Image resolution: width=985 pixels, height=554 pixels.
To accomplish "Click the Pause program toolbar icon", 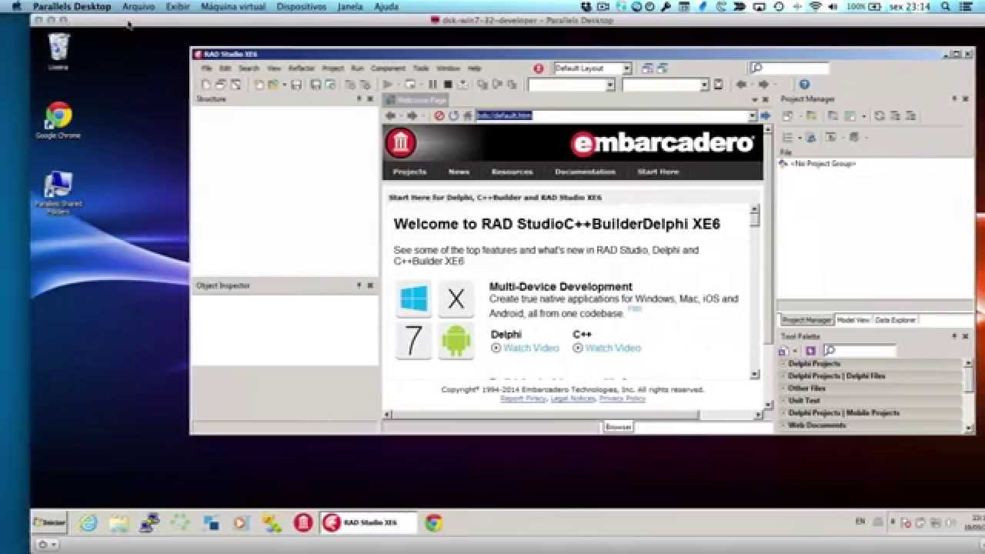I will click(432, 85).
